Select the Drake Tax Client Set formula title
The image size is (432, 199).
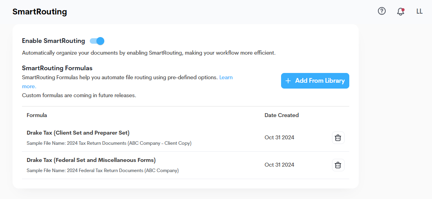point(78,133)
